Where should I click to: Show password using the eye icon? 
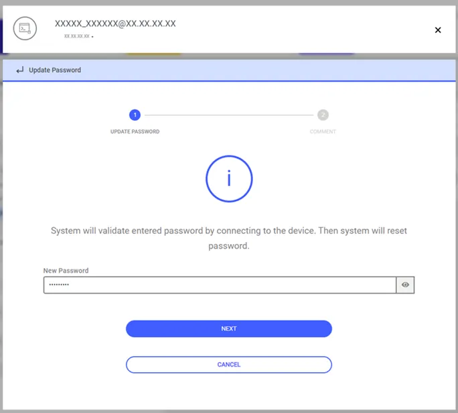coord(405,284)
